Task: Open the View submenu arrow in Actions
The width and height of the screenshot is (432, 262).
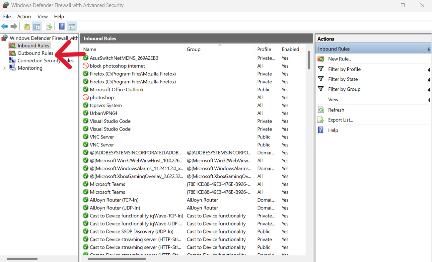Action: [429, 100]
